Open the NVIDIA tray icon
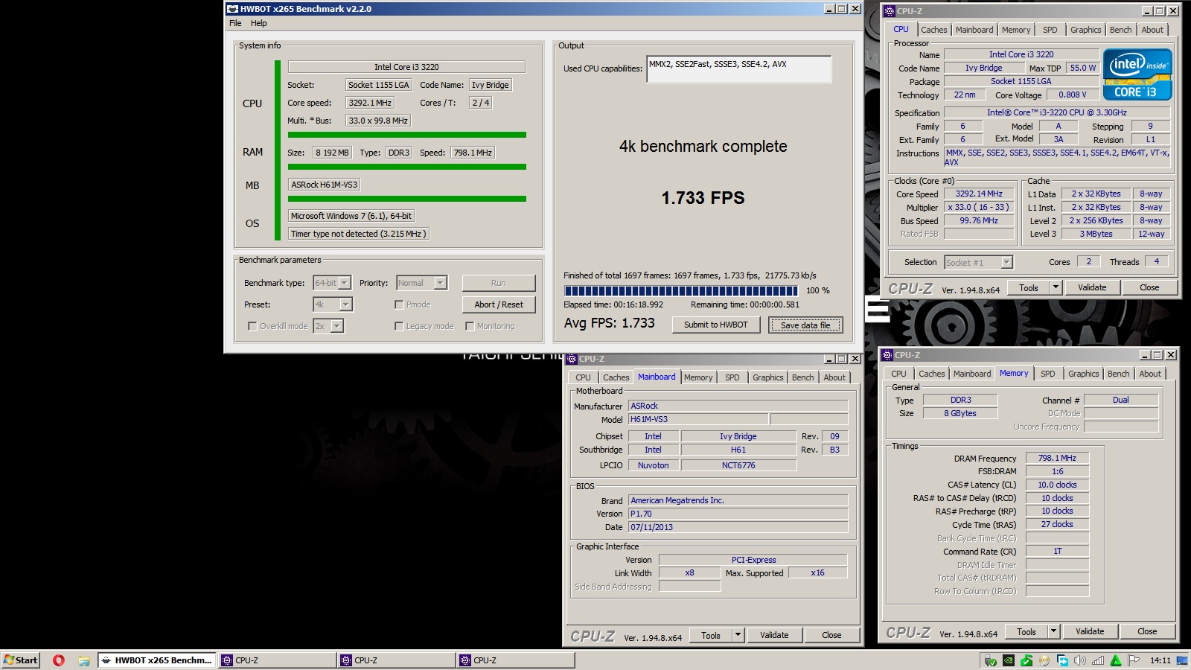Screen dimensions: 1191x670 (1008, 660)
